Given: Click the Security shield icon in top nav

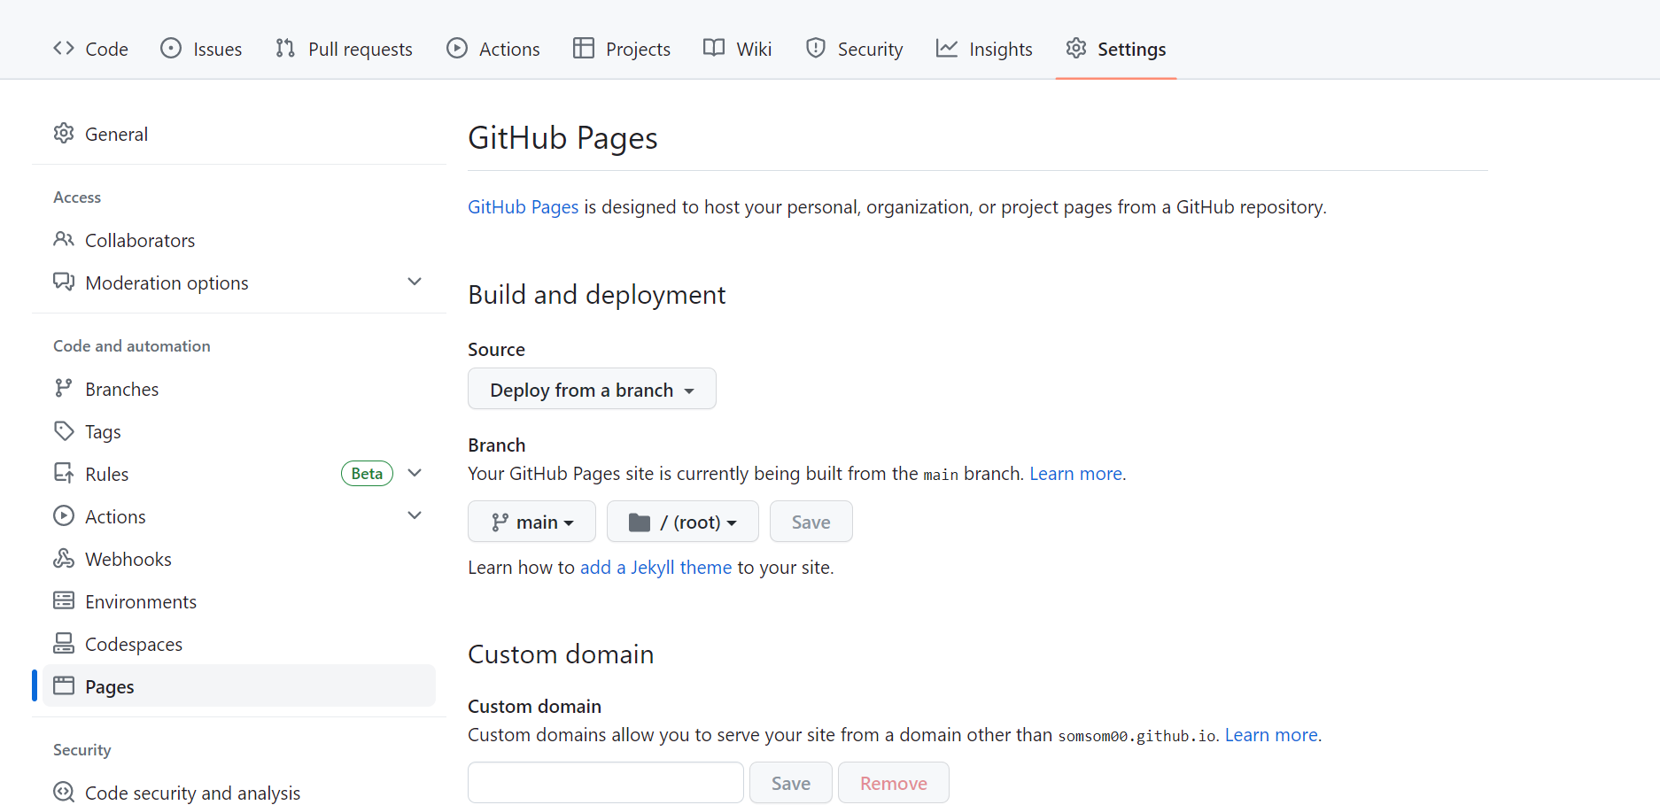Looking at the screenshot, I should (816, 48).
